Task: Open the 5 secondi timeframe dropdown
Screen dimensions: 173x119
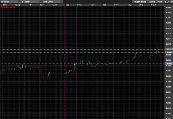Action: 32,2
